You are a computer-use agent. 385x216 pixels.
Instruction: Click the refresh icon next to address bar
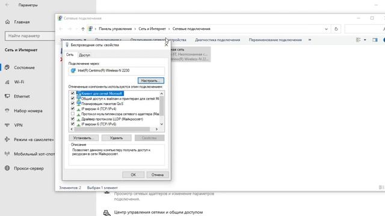click(x=336, y=29)
